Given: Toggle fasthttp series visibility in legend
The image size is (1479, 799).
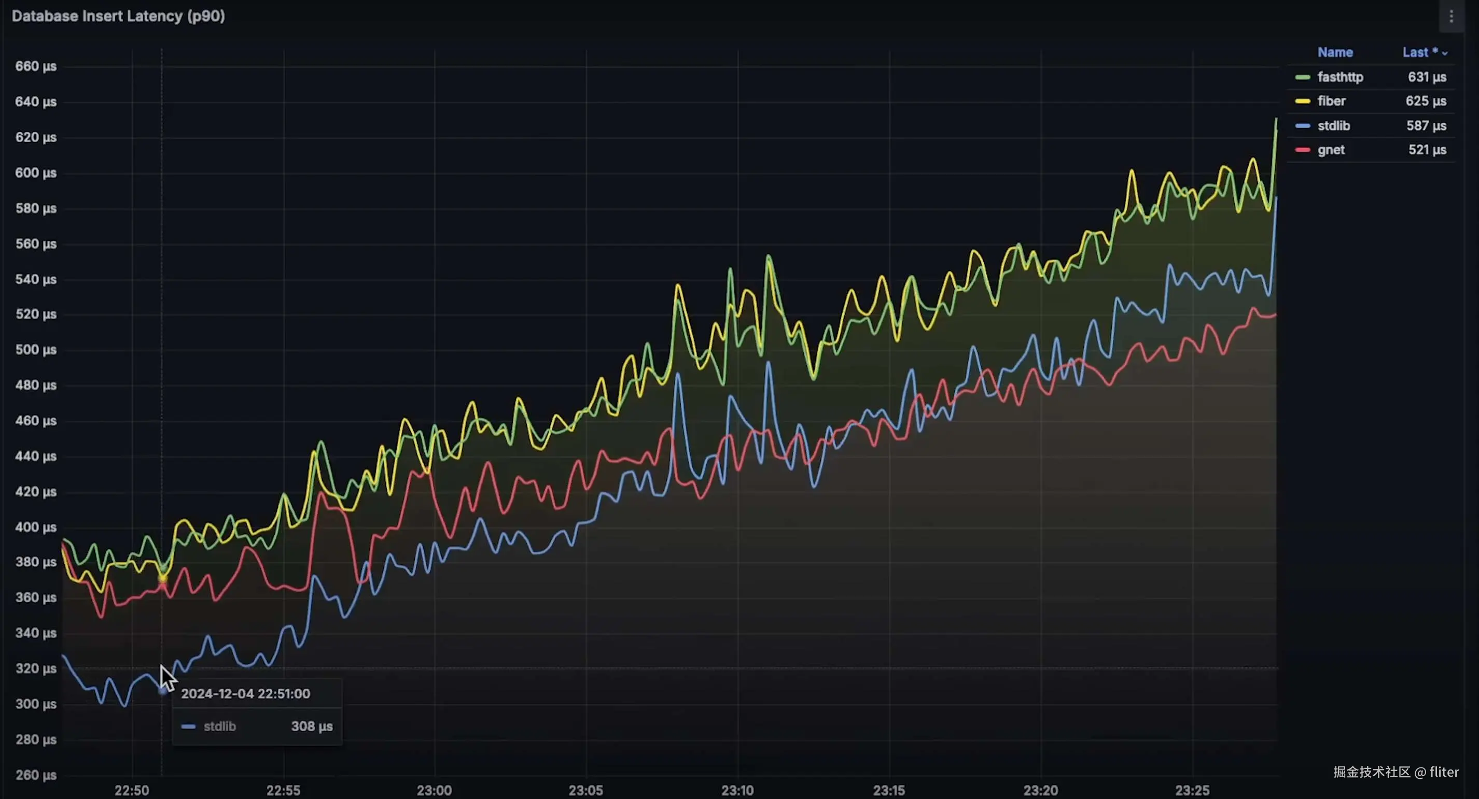Looking at the screenshot, I should (x=1340, y=77).
